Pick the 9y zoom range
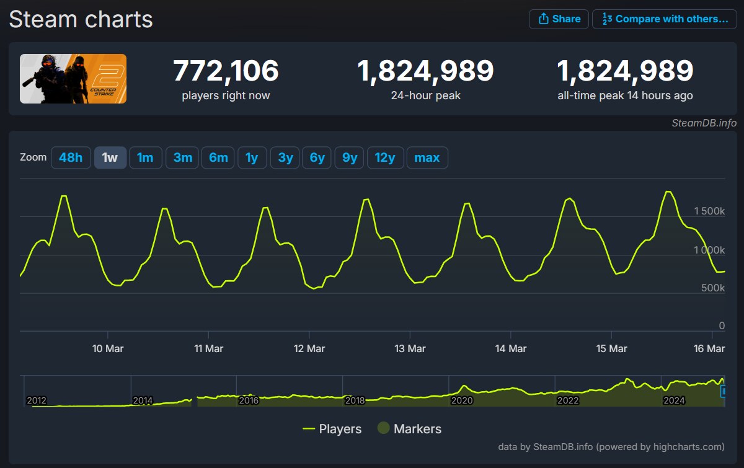 coord(350,157)
